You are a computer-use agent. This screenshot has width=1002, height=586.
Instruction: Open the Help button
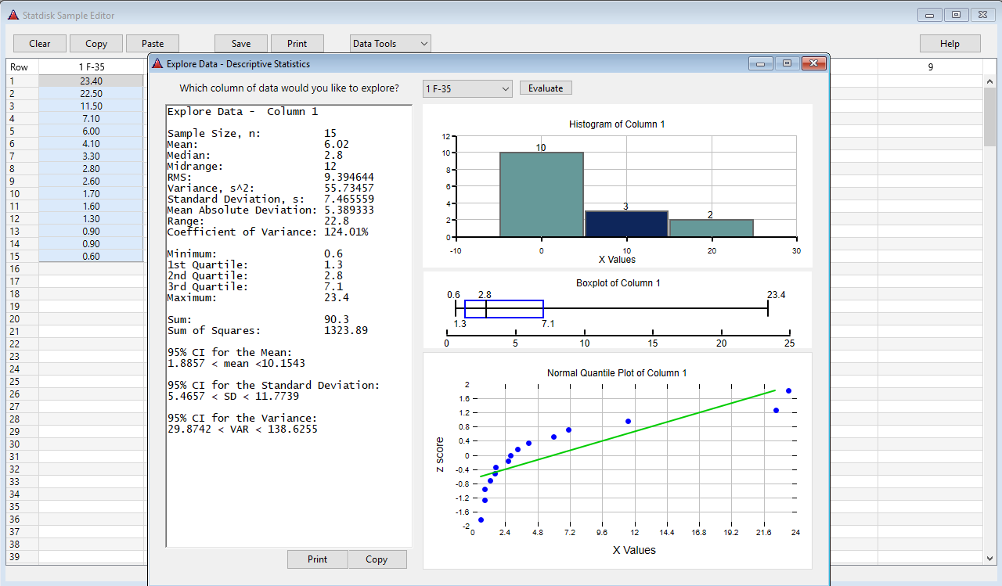point(950,44)
